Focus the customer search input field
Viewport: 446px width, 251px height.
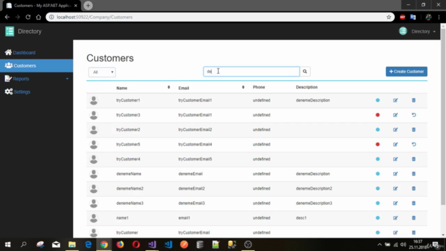click(252, 71)
